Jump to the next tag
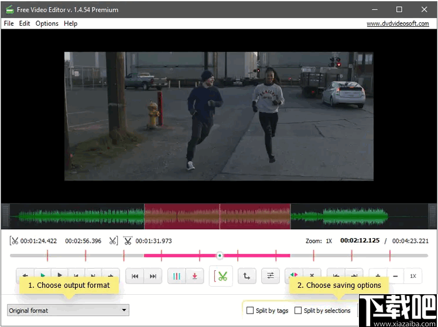 (x=153, y=276)
